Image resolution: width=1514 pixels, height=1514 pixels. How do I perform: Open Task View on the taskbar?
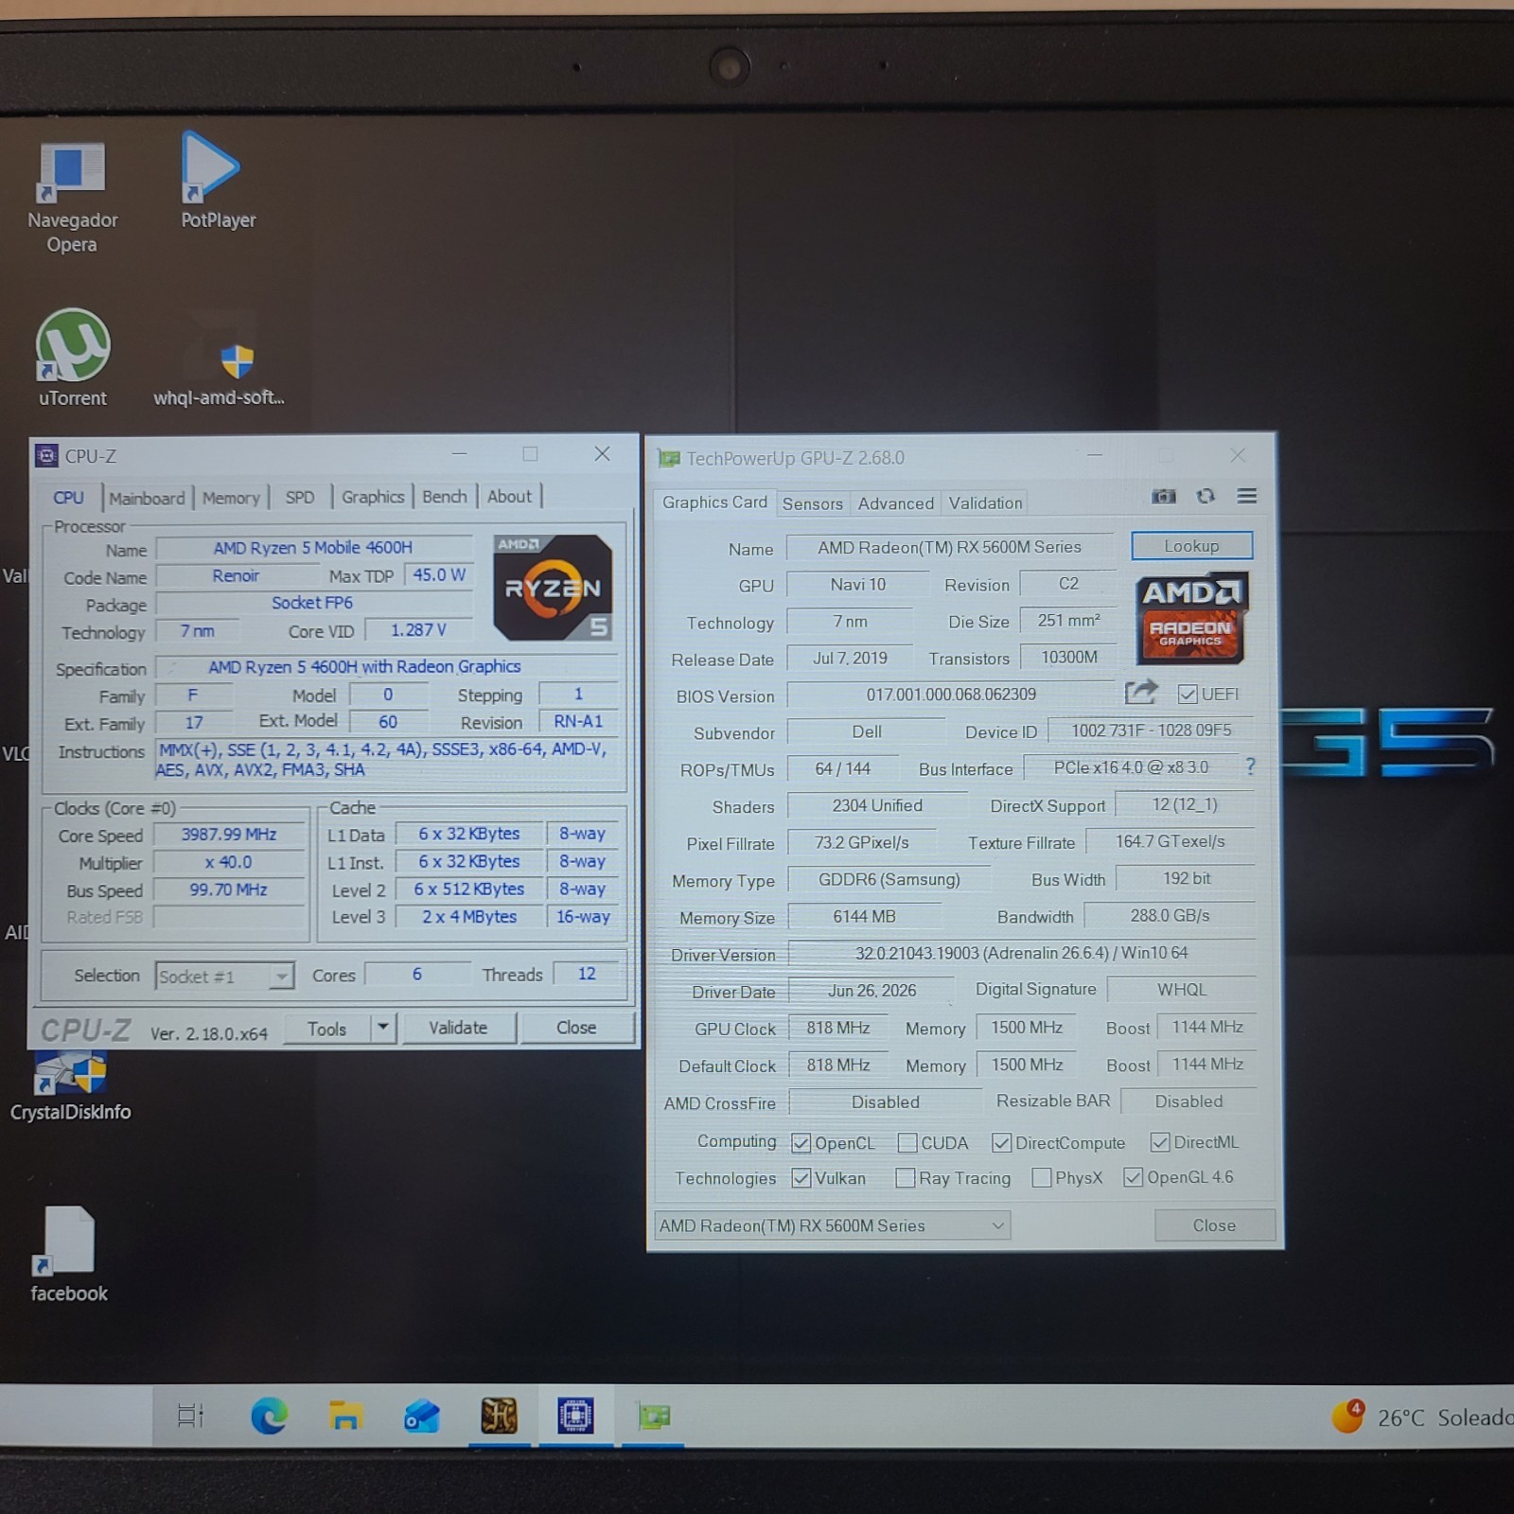[190, 1416]
